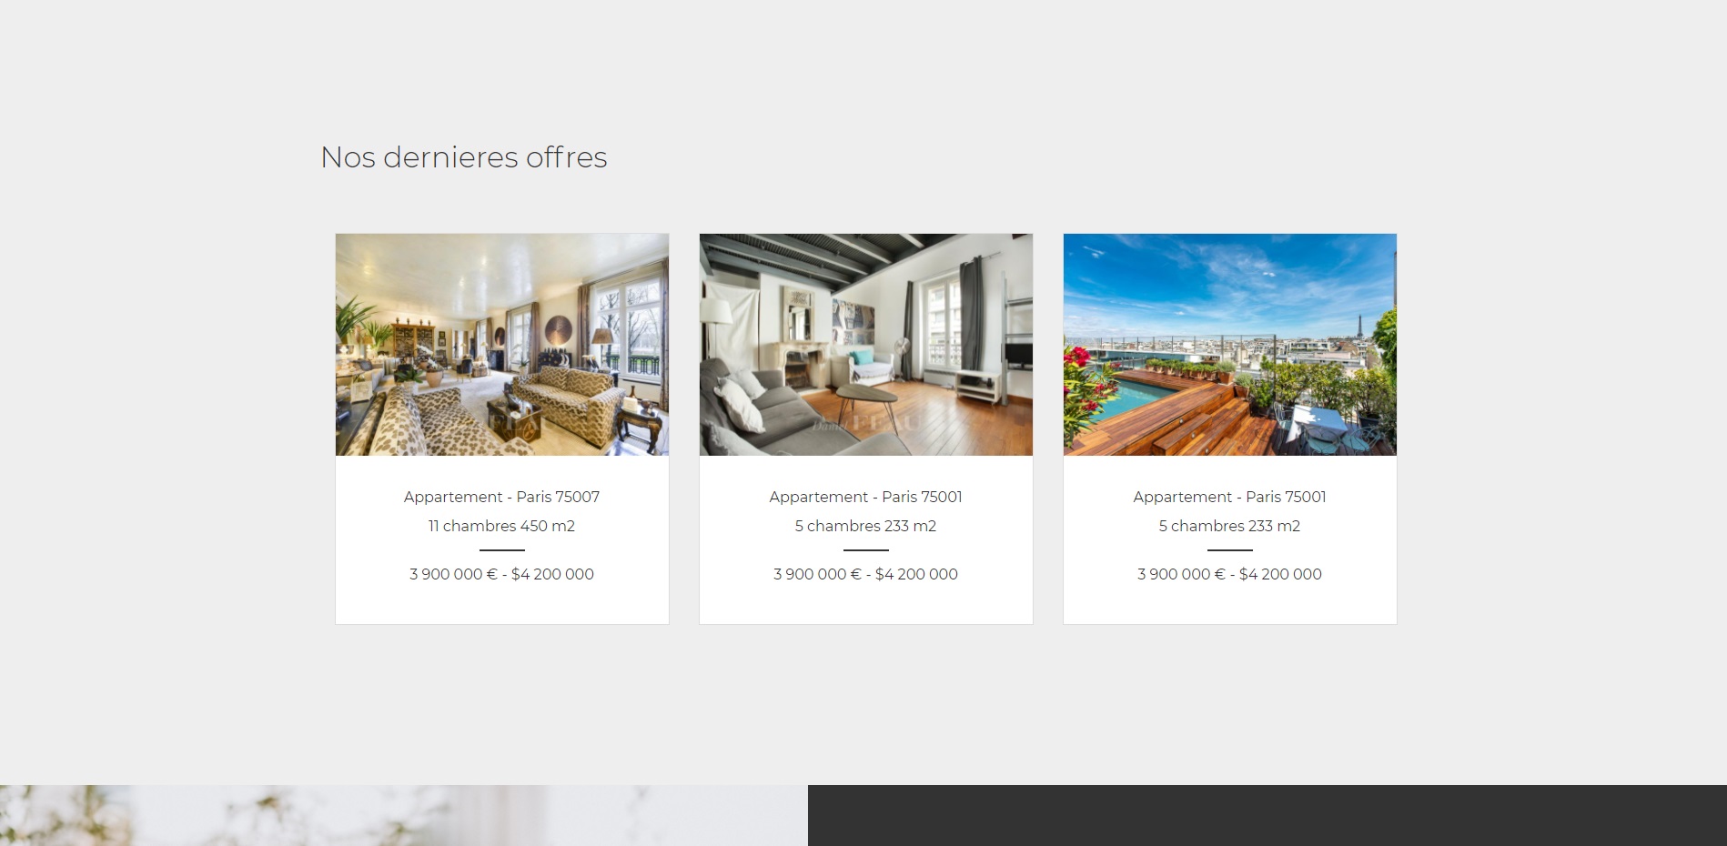Click the middle card's Appartement - Paris 75001 title
The image size is (1727, 846).
pos(865,497)
